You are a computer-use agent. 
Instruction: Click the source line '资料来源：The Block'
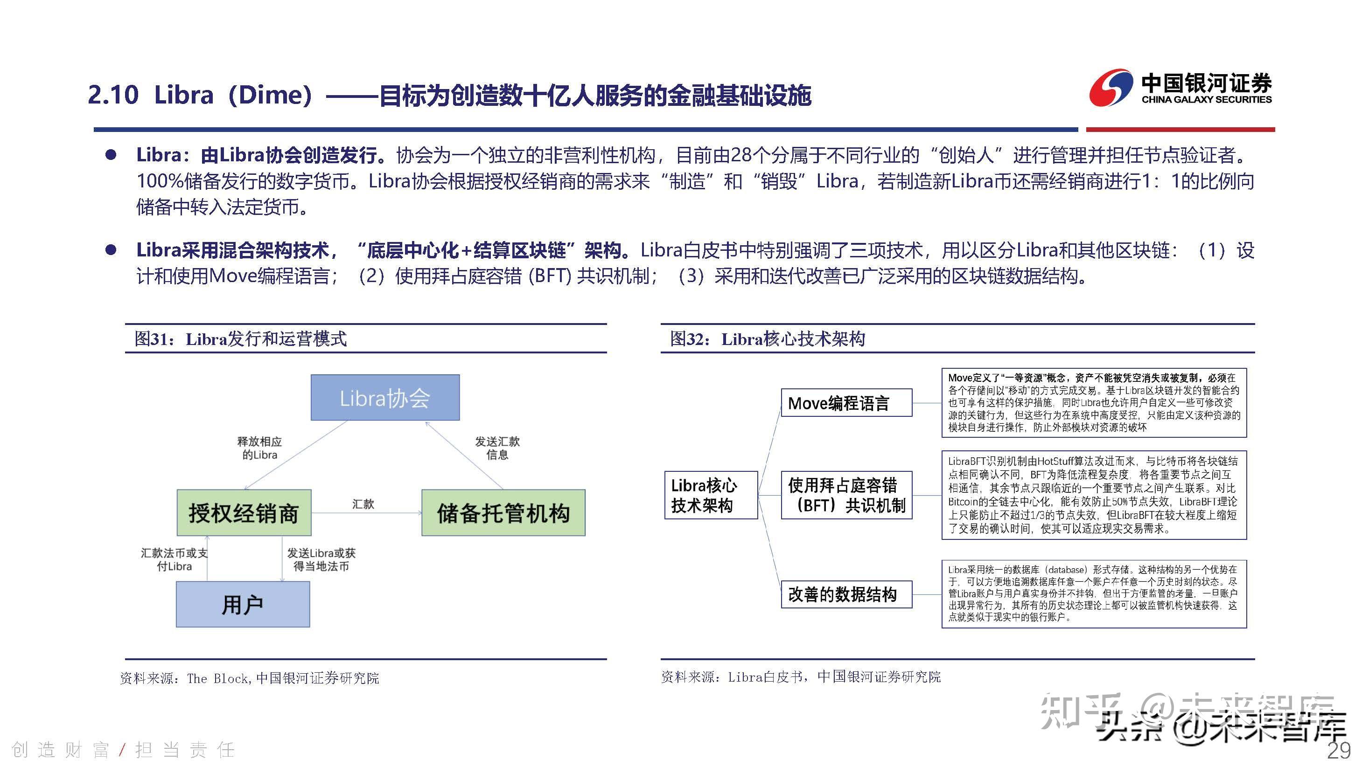[249, 678]
